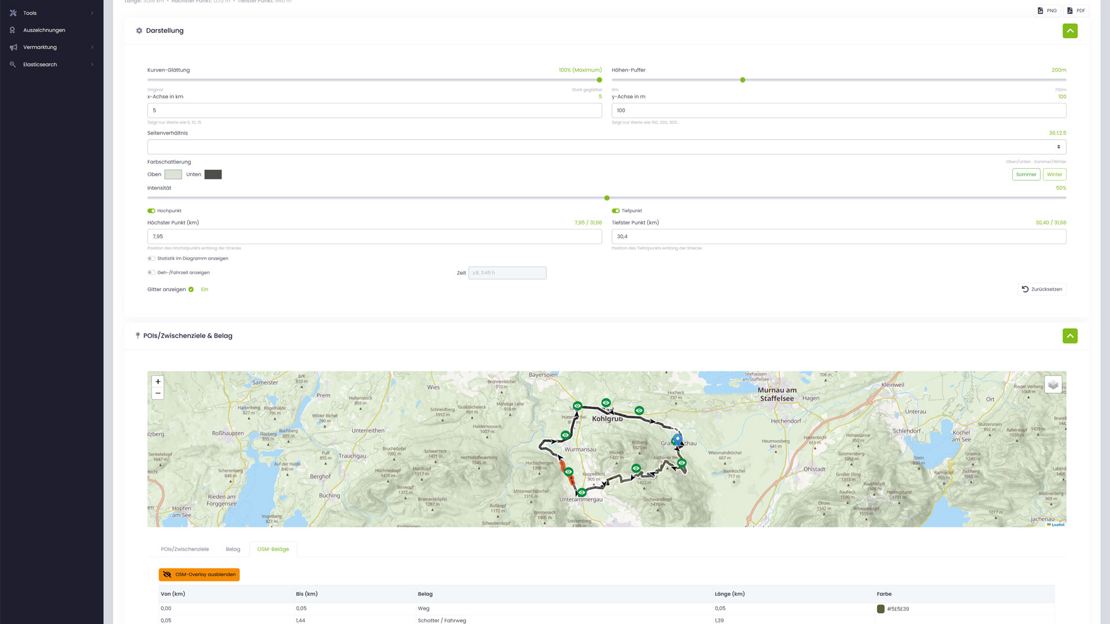Click the Tools wrench icon in sidebar
This screenshot has height=624, width=1110.
click(13, 13)
